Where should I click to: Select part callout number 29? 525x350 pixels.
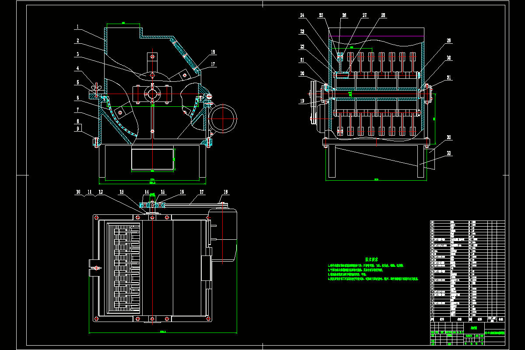(x=449, y=41)
